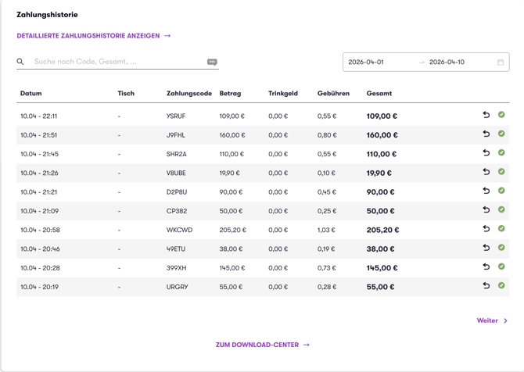This screenshot has height=372, width=524.
Task: Select the CP382 payment row
Action: (x=263, y=211)
